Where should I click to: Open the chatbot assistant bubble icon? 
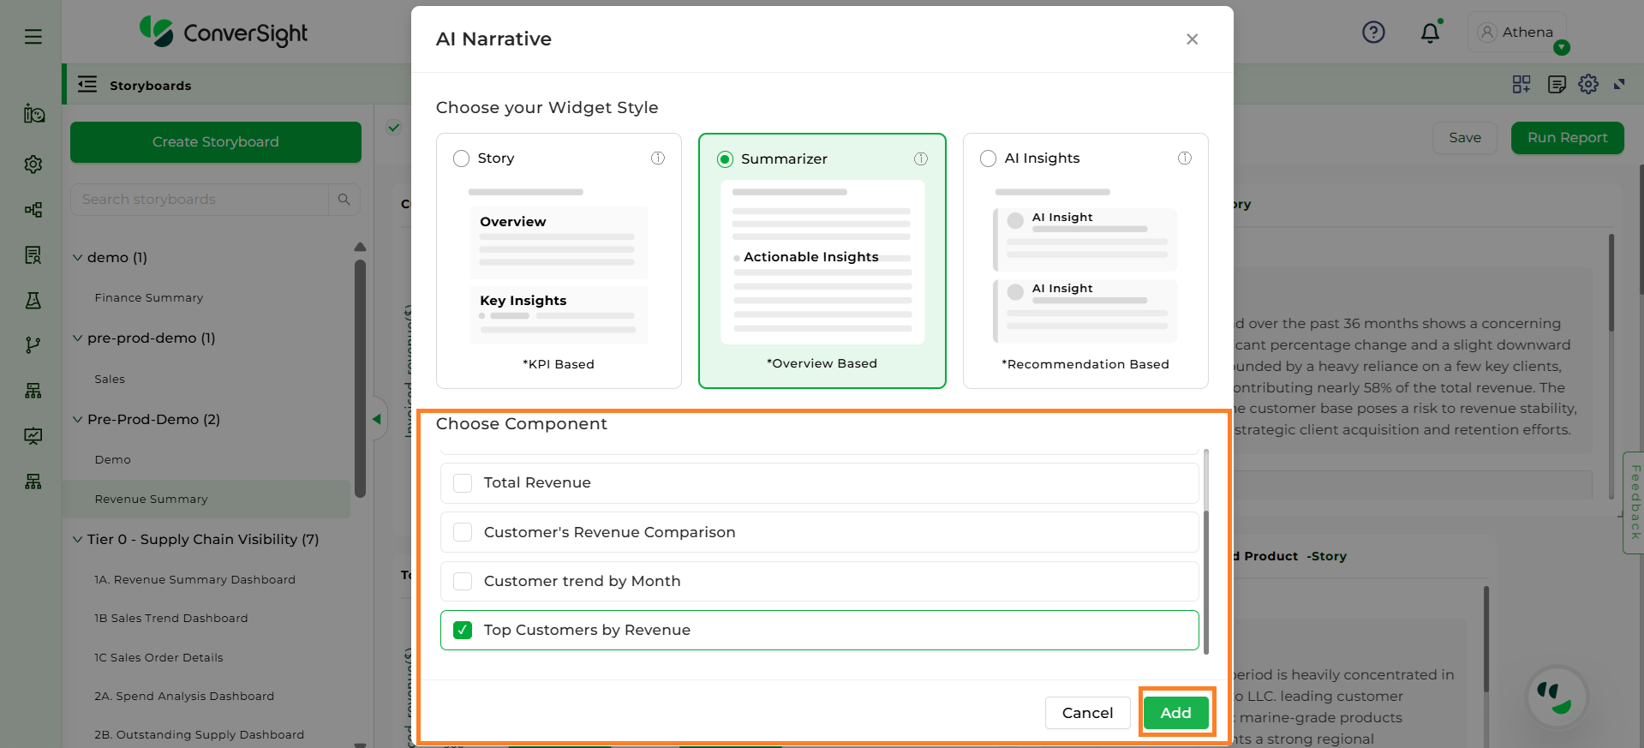click(x=1557, y=697)
